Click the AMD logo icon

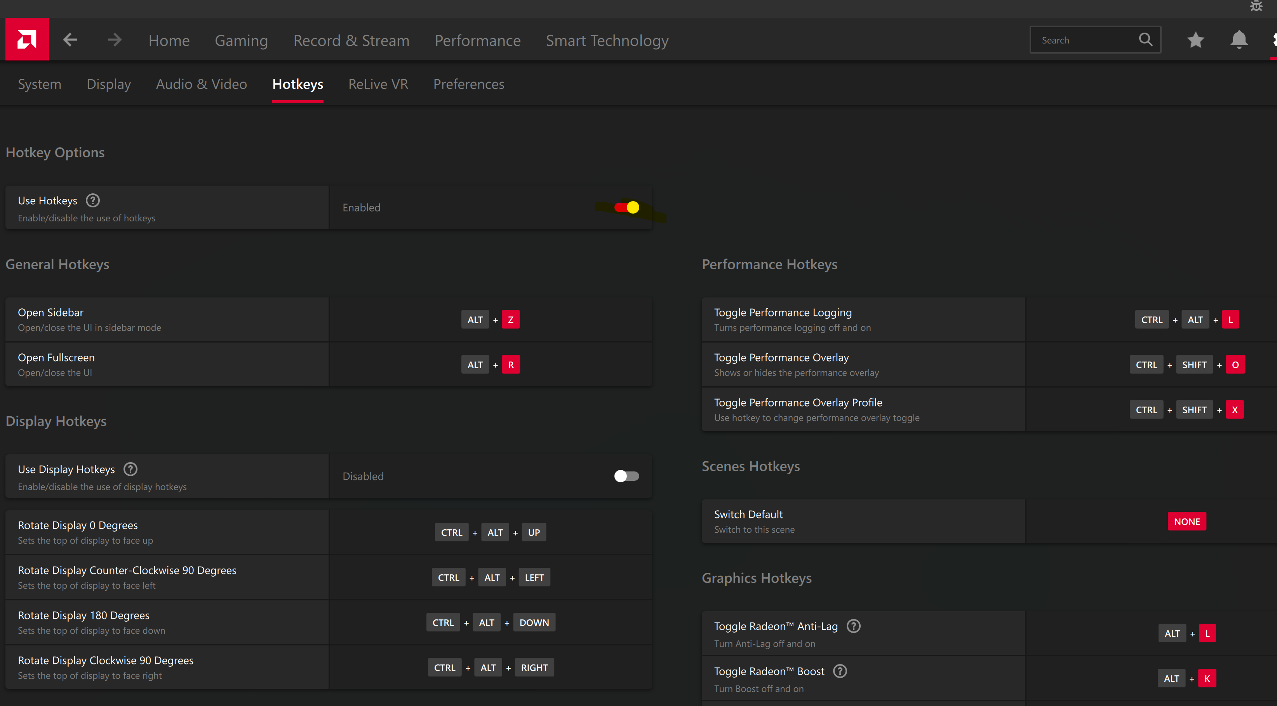tap(27, 40)
